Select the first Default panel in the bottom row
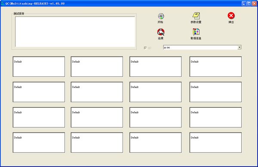Image resolution: width=258 pixels, height=167 pixels. 39,143
